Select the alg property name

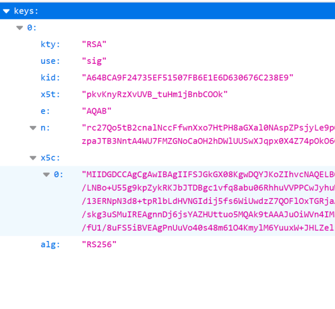[50, 244]
